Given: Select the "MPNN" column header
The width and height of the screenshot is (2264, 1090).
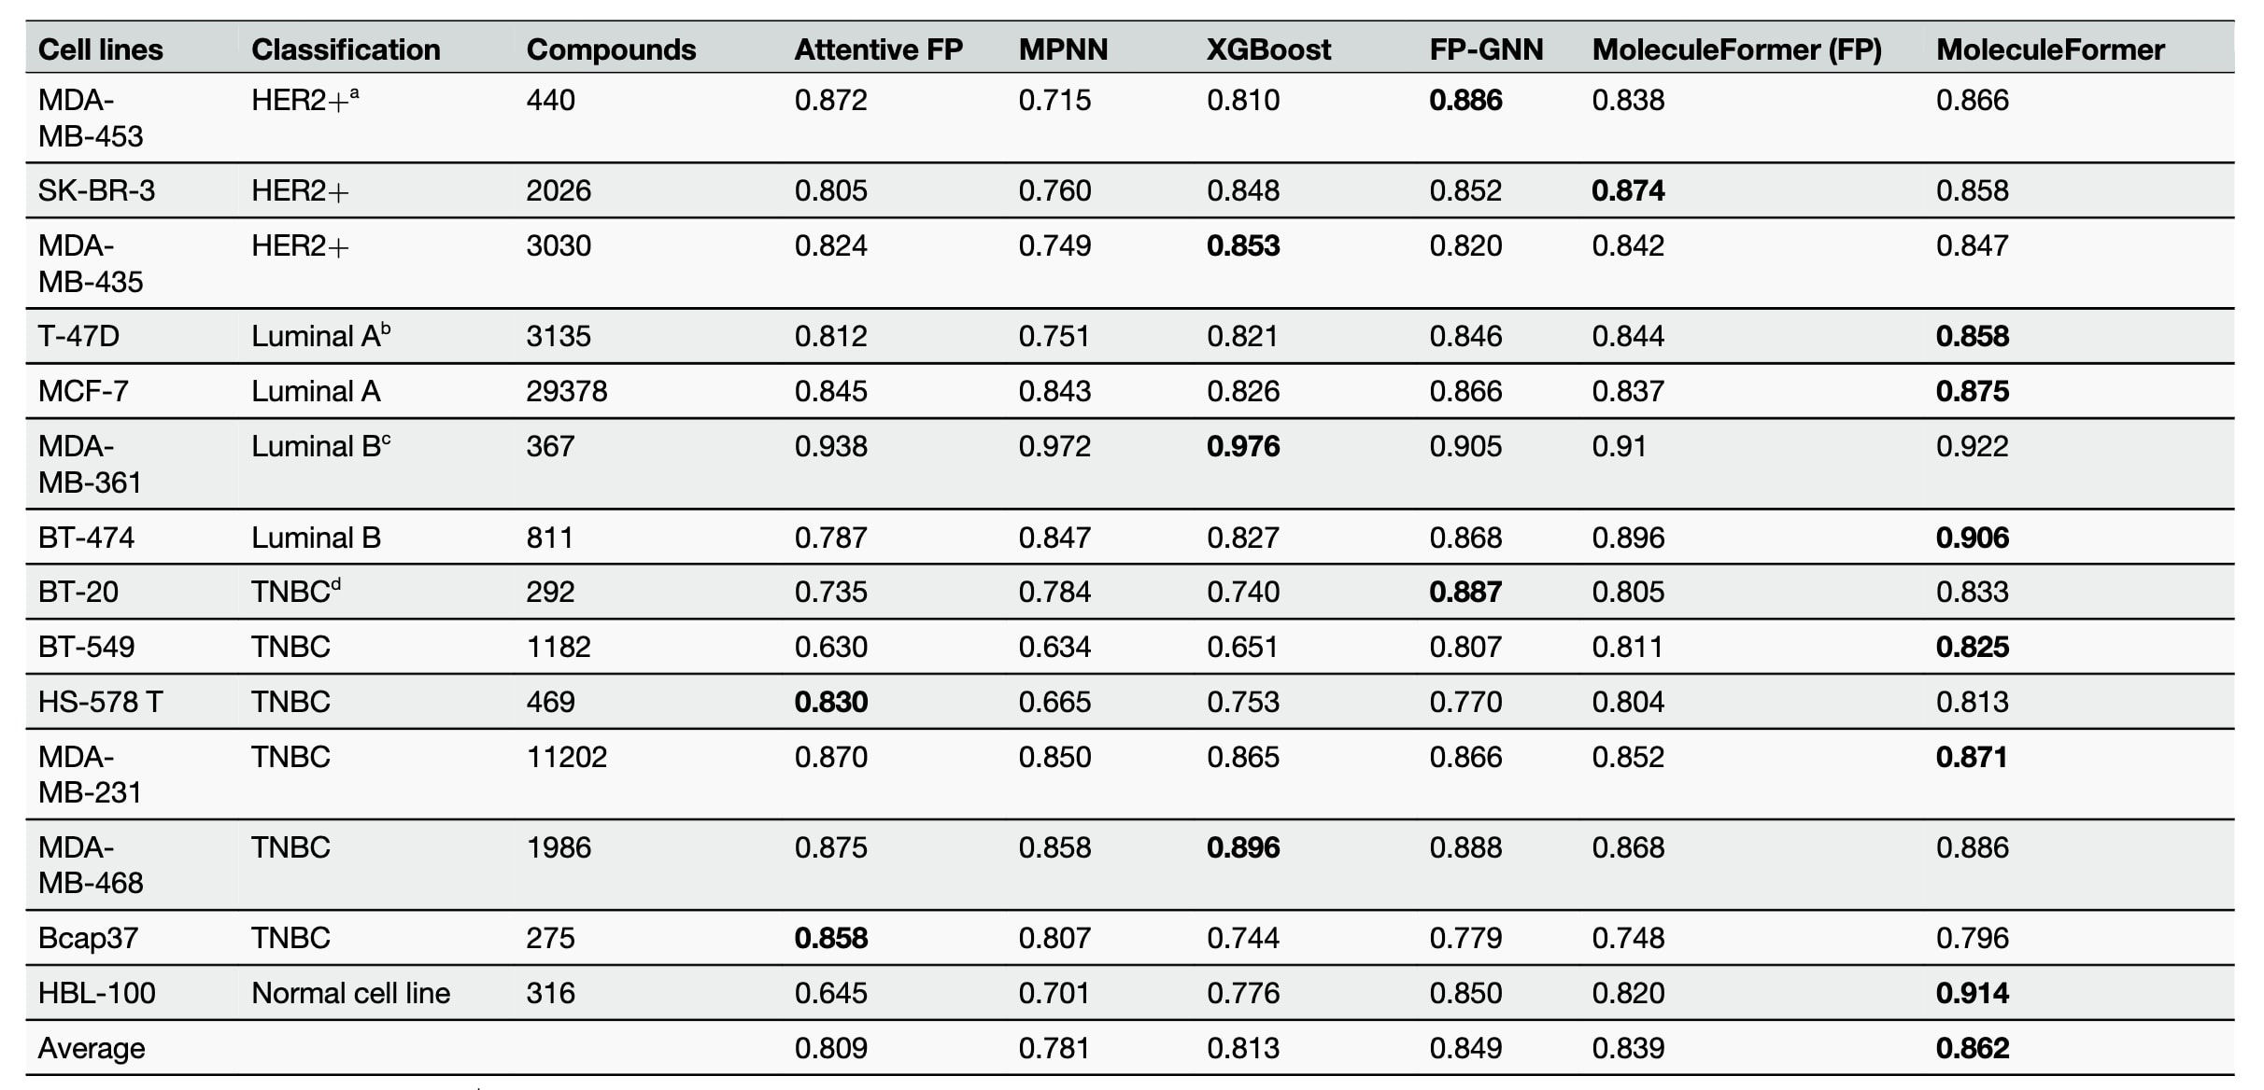Looking at the screenshot, I should click(x=1063, y=49).
